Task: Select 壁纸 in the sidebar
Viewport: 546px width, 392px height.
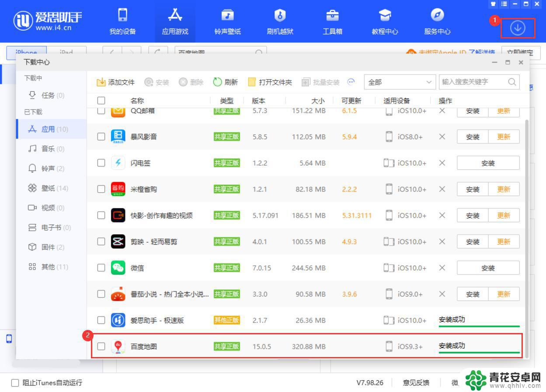Action: tap(51, 188)
